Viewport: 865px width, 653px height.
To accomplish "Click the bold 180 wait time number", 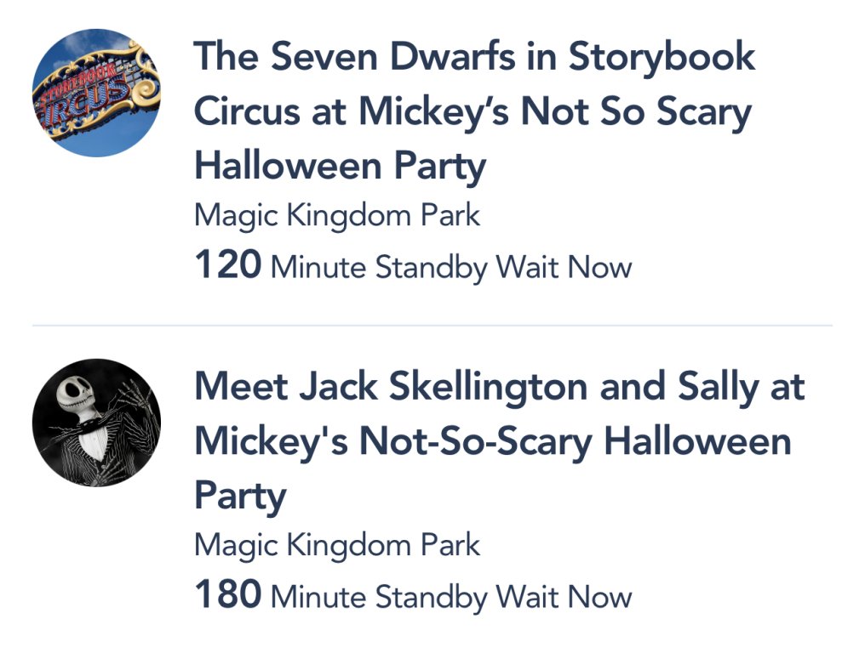I will [227, 594].
